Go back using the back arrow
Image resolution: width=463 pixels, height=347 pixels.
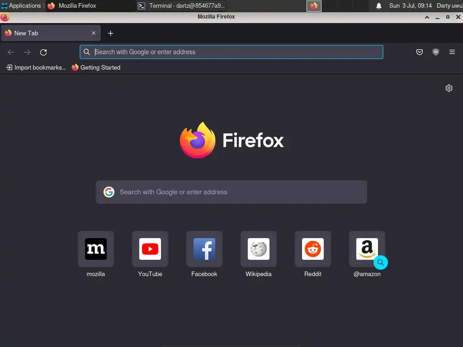pos(11,52)
